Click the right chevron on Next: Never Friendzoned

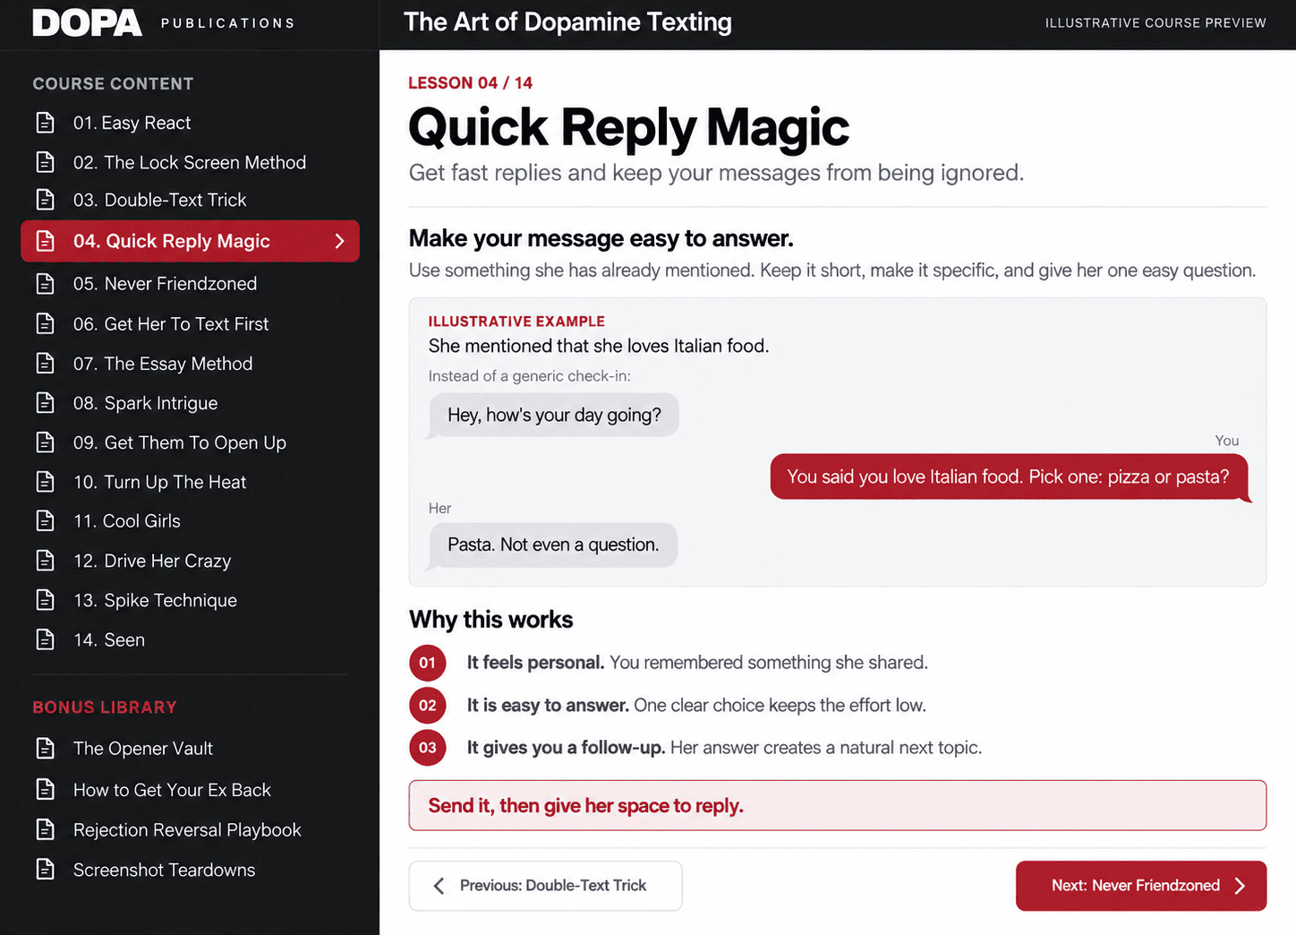1240,886
